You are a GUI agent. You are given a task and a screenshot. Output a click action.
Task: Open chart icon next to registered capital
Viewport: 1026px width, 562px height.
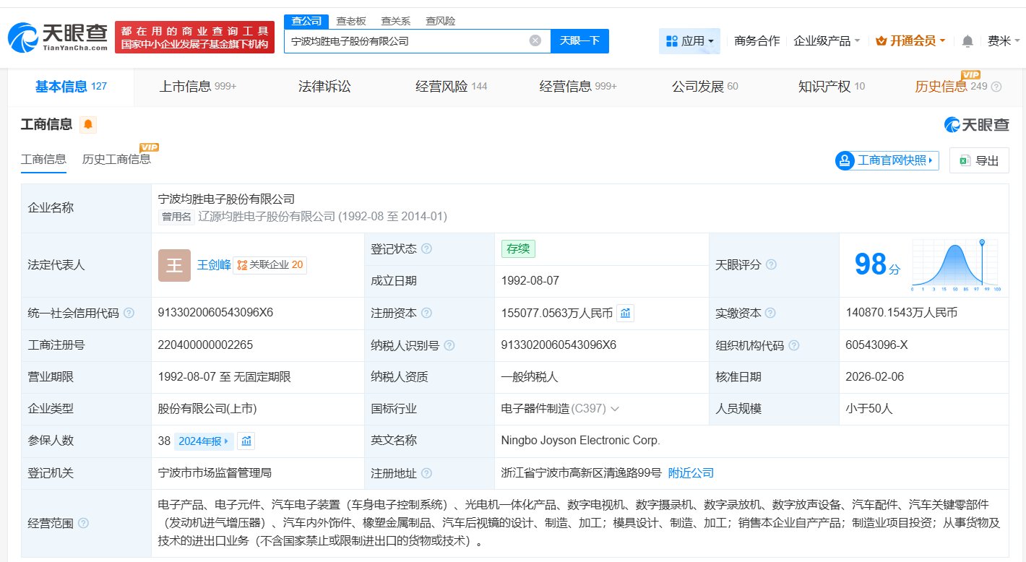(625, 314)
